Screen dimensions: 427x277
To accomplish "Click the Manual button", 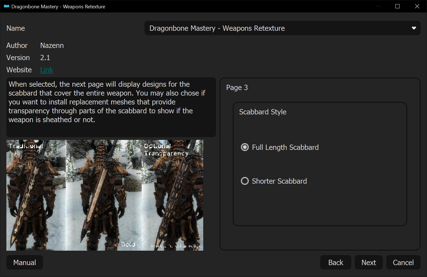I will click(x=25, y=263).
